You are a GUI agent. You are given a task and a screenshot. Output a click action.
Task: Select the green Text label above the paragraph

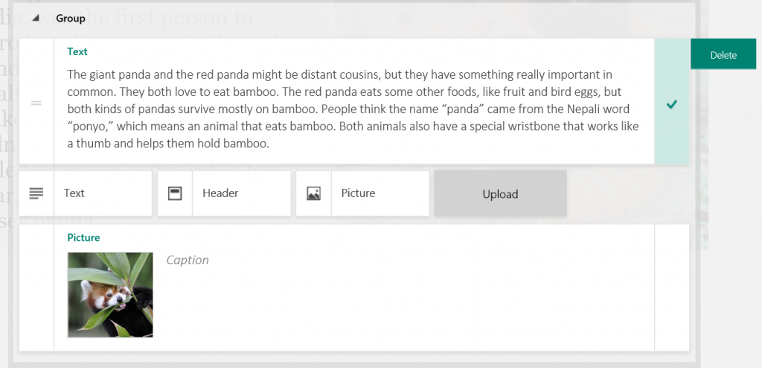tap(77, 51)
